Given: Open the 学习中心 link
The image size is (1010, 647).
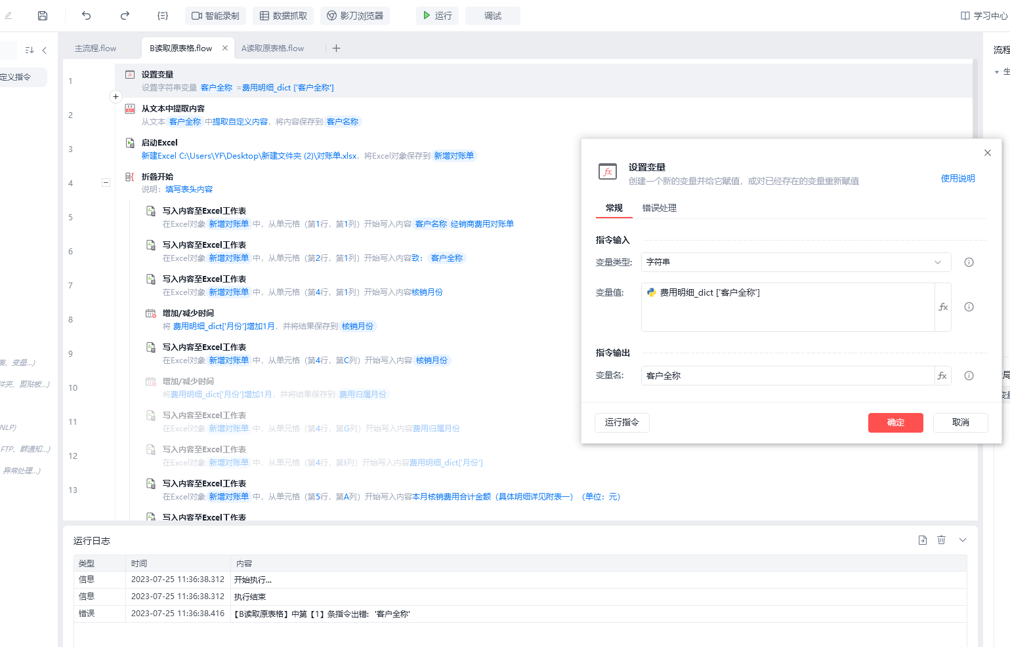Looking at the screenshot, I should point(984,16).
